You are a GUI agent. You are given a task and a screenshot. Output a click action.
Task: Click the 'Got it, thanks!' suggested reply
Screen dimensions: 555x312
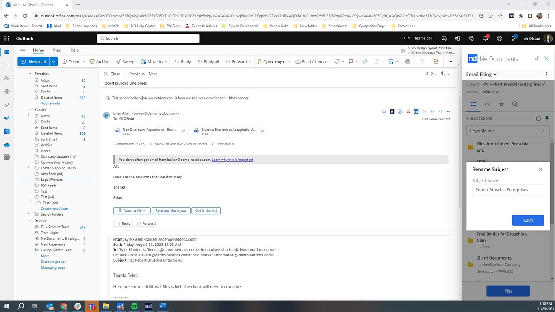pyautogui.click(x=206, y=210)
